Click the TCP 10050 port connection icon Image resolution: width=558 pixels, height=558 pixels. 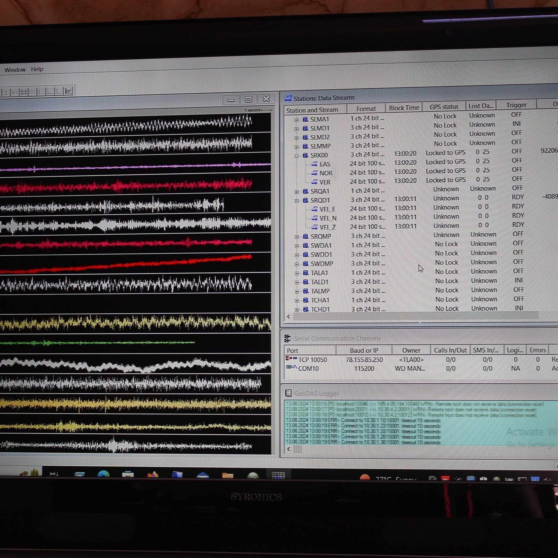click(291, 358)
